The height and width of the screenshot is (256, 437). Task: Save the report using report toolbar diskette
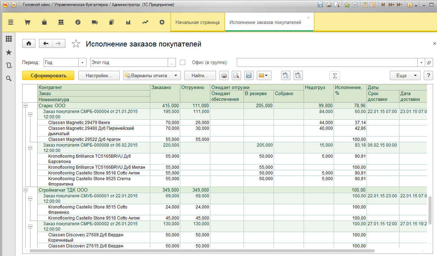tap(249, 75)
